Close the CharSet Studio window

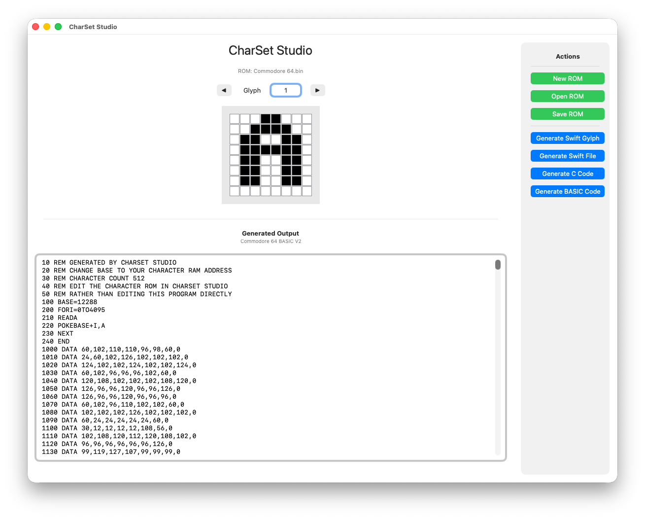[35, 27]
